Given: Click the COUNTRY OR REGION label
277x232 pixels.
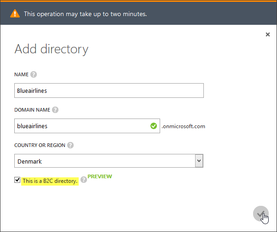Looking at the screenshot, I should (x=40, y=145).
